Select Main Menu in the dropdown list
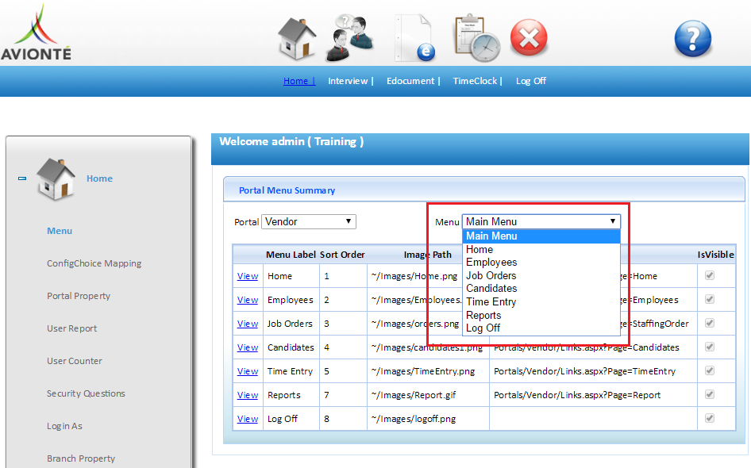This screenshot has width=751, height=468. 541,236
